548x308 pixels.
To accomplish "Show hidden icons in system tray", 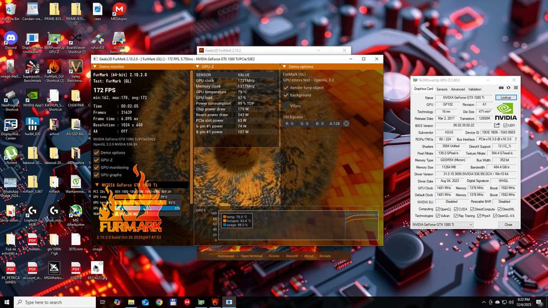I will [483, 302].
